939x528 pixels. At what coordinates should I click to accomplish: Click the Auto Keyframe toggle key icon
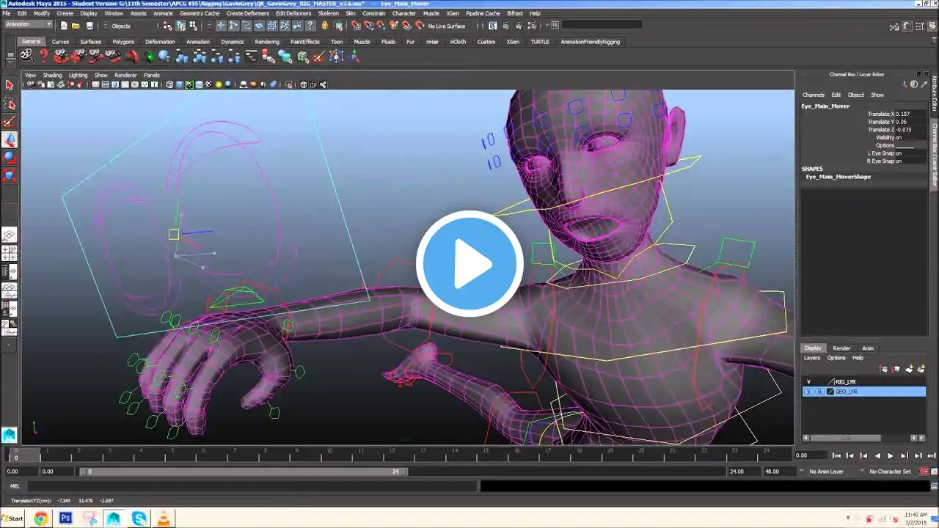pyautogui.click(x=924, y=472)
